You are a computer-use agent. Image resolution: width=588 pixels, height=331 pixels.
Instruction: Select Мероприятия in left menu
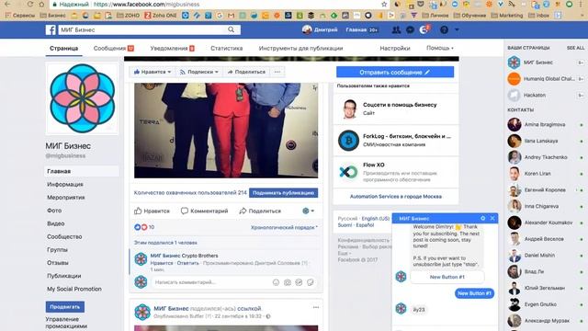pos(66,198)
